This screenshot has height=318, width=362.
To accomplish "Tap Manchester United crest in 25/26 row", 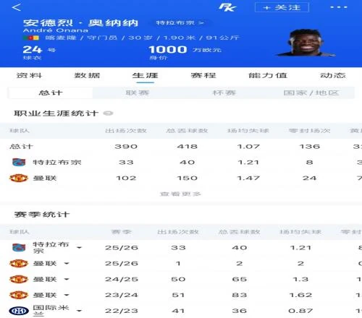I will coord(19,264).
